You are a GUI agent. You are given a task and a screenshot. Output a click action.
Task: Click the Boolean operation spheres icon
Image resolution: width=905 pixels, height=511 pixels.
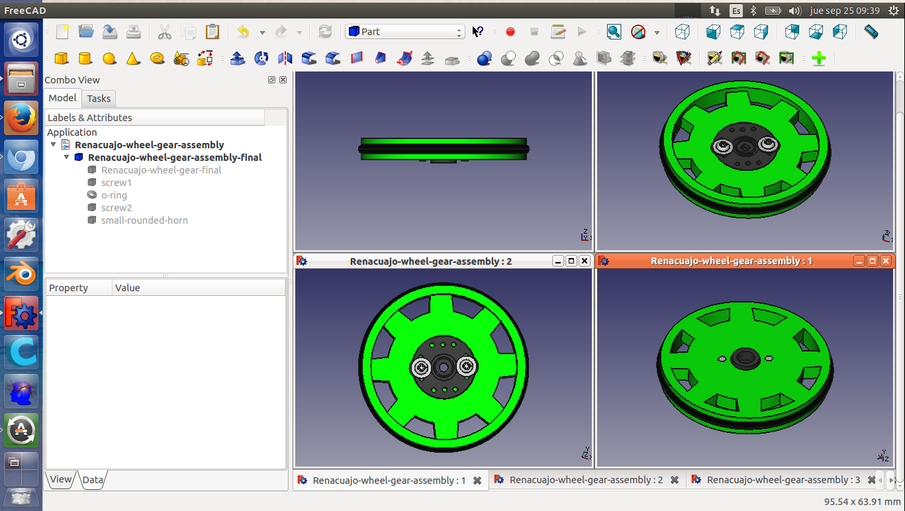click(x=485, y=58)
